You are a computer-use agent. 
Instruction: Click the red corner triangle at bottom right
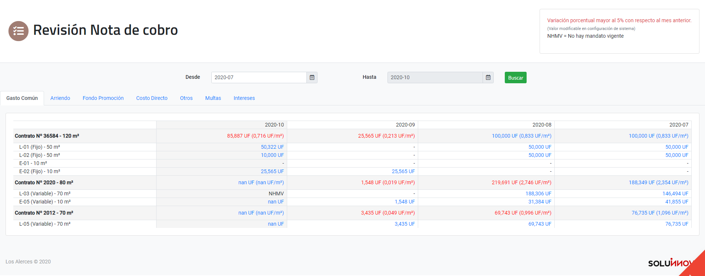click(696, 267)
